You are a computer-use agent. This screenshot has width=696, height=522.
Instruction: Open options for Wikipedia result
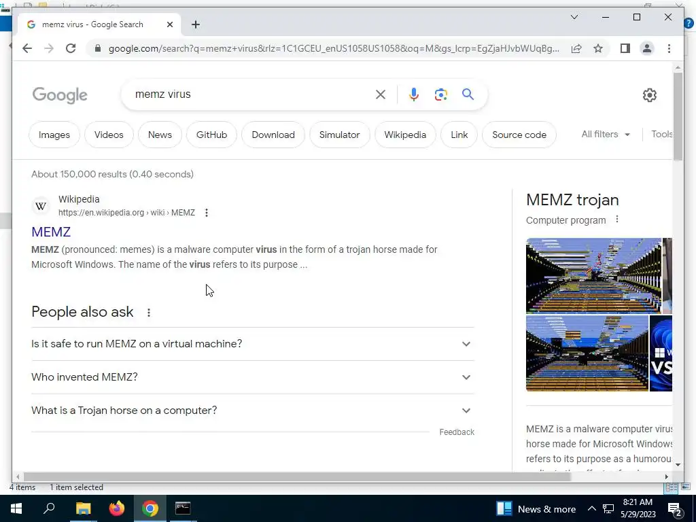207,213
